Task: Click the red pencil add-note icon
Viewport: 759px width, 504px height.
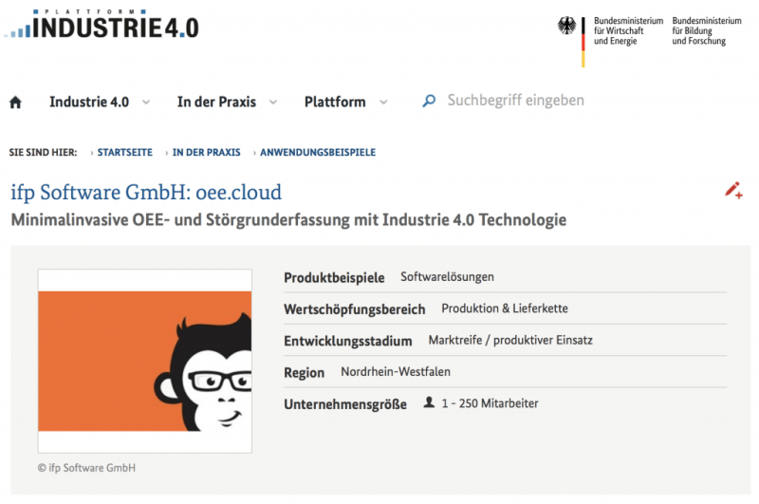Action: pos(733,190)
